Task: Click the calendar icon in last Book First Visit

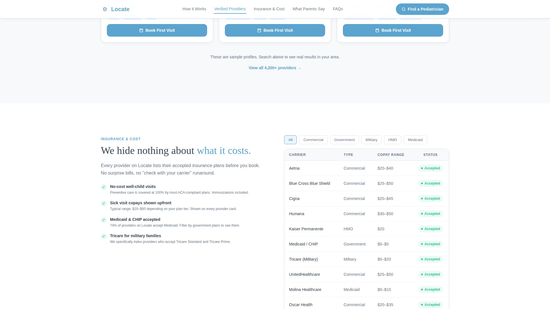Action: 377,30
